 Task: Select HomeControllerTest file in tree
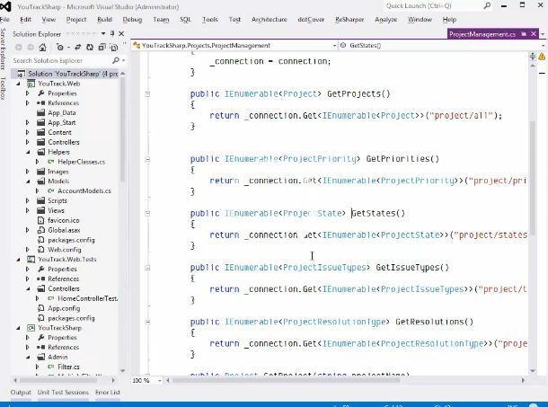(88, 298)
